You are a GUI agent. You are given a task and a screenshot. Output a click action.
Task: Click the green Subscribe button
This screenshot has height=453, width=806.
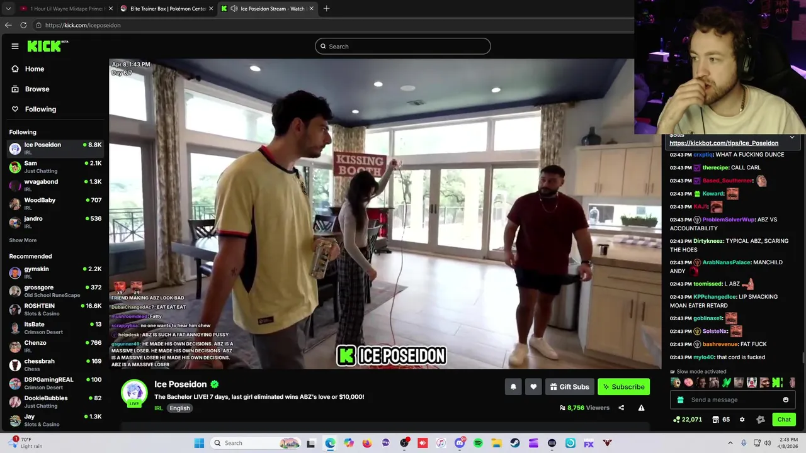coord(623,387)
